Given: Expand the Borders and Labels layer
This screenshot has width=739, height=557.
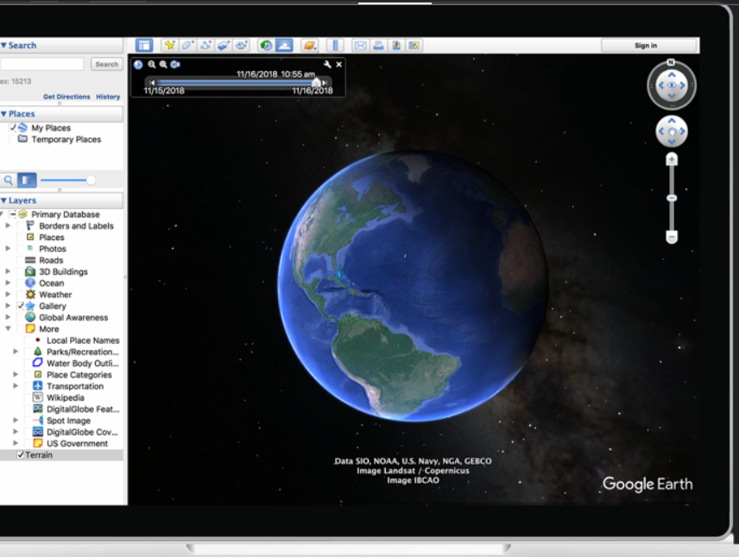Looking at the screenshot, I should (8, 226).
